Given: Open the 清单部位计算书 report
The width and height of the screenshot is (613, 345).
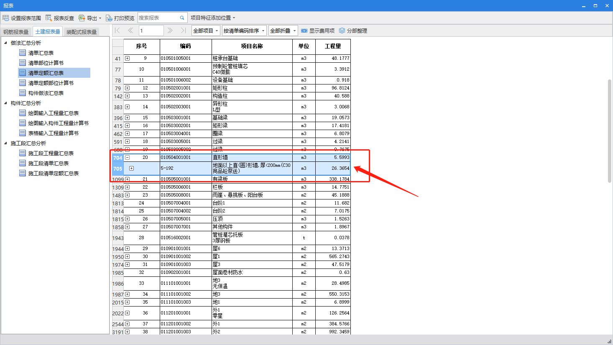Looking at the screenshot, I should click(x=46, y=63).
